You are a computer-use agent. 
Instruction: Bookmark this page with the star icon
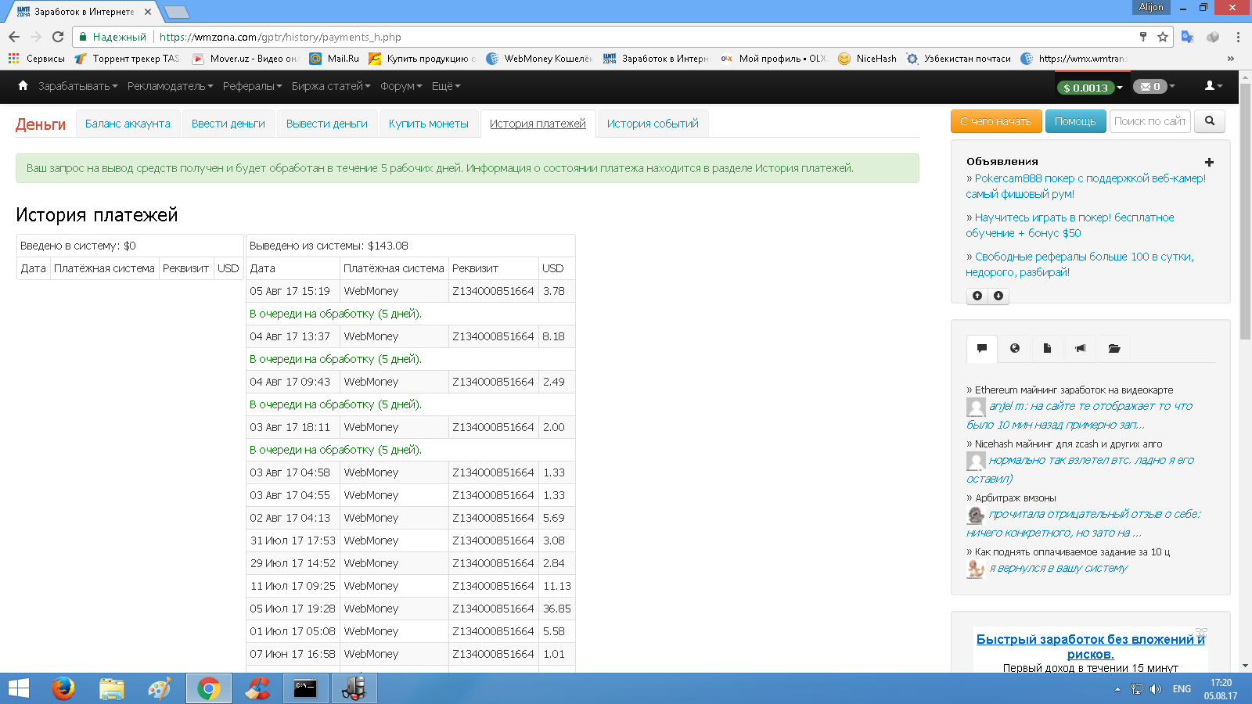1163,37
